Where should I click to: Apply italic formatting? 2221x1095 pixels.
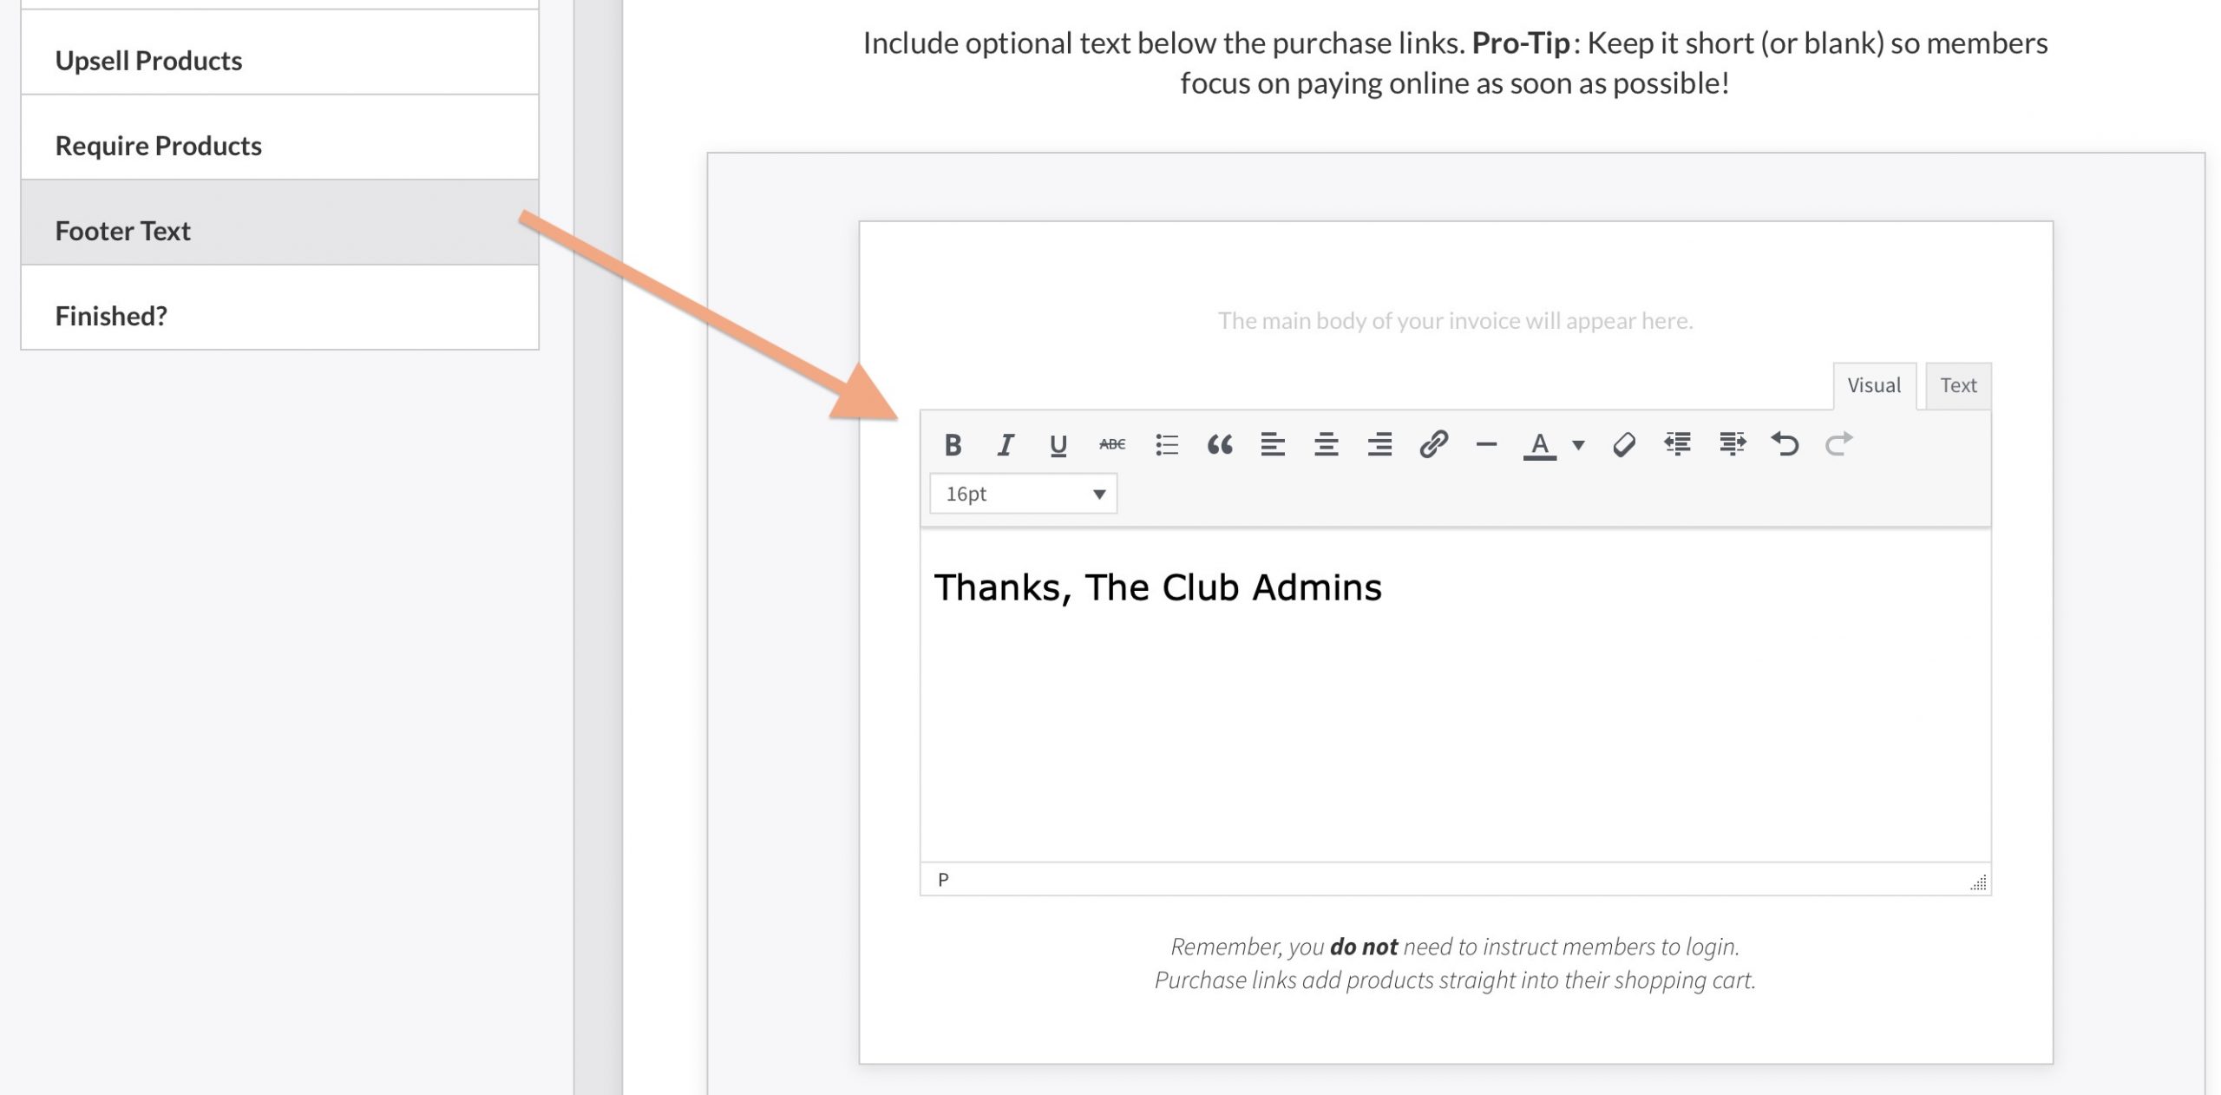click(x=1006, y=445)
